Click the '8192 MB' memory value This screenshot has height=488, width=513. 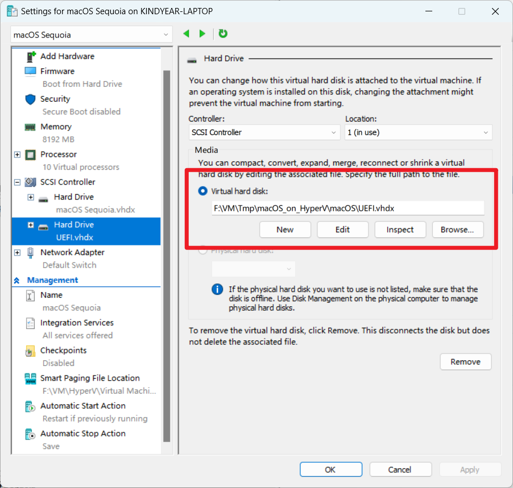(x=59, y=140)
